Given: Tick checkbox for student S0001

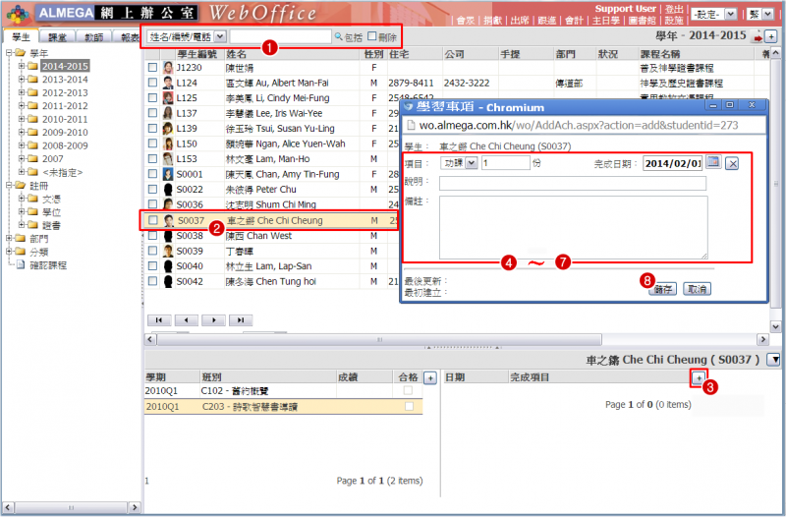Looking at the screenshot, I should pyautogui.click(x=152, y=174).
